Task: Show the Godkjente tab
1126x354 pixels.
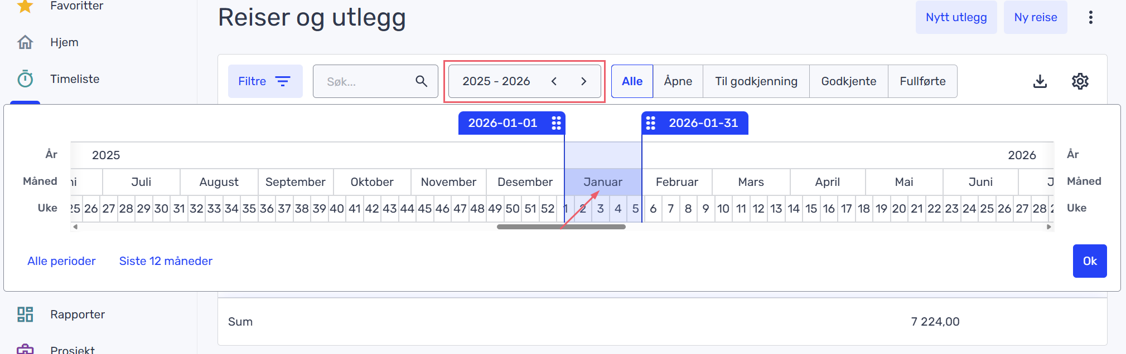Action: pyautogui.click(x=848, y=81)
